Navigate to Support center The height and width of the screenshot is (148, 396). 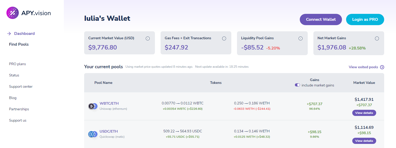click(21, 86)
